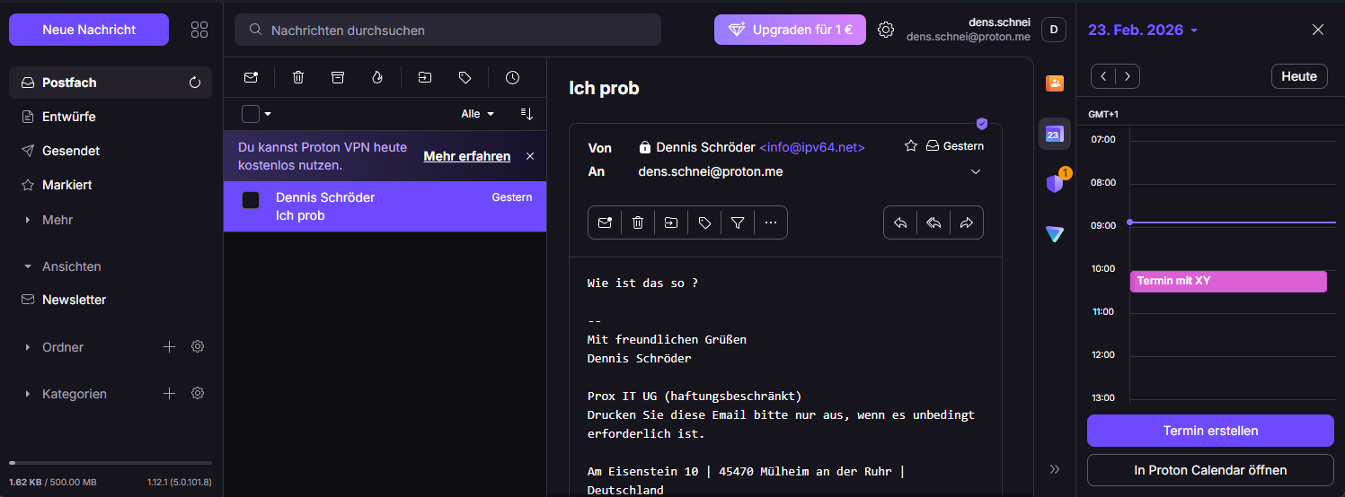Star the message from Dennis Schröder
The height and width of the screenshot is (497, 1345).
(911, 146)
